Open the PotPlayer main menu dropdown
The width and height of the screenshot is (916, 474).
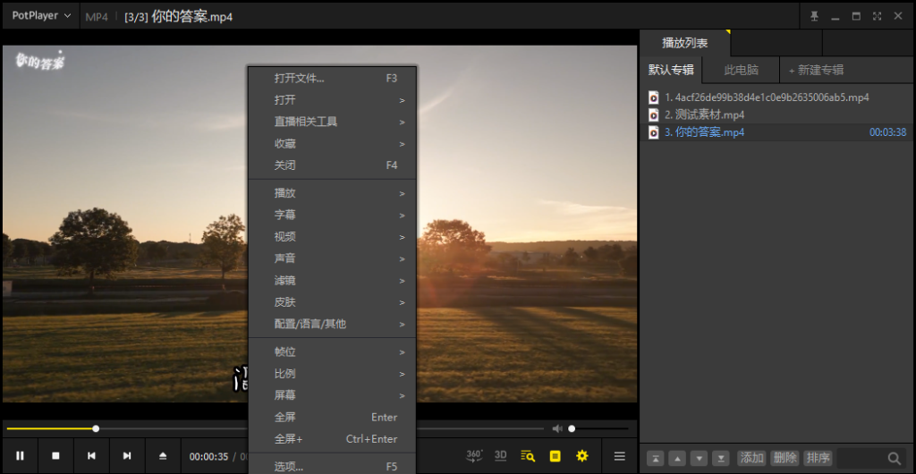coord(41,16)
